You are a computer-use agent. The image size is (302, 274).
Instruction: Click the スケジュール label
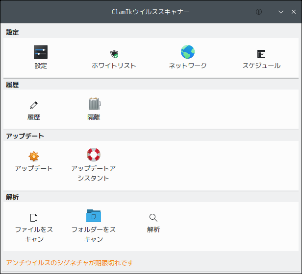coord(261,66)
